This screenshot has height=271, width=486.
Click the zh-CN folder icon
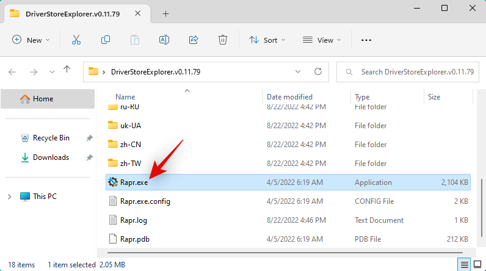[x=113, y=144]
